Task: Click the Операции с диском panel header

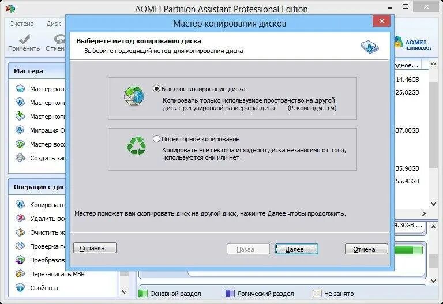Action: tap(37, 187)
